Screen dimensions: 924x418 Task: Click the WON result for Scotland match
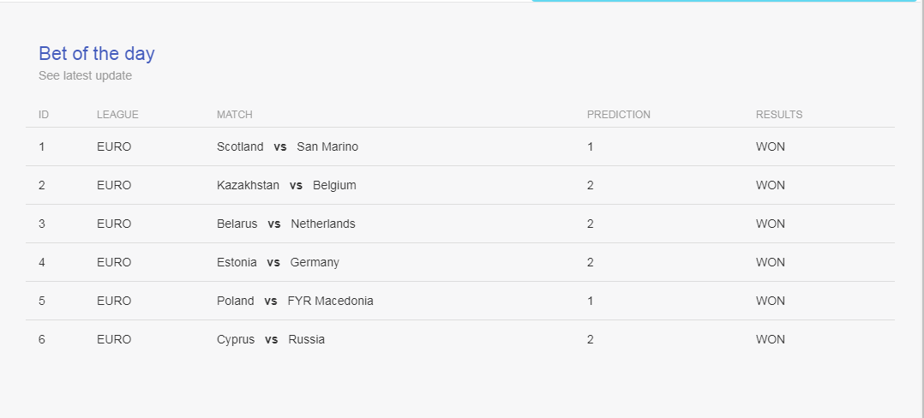point(771,146)
